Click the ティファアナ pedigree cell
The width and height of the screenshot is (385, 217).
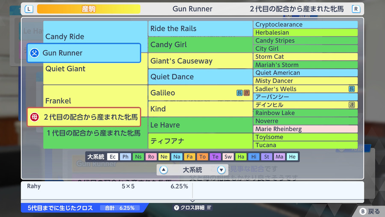(200, 141)
